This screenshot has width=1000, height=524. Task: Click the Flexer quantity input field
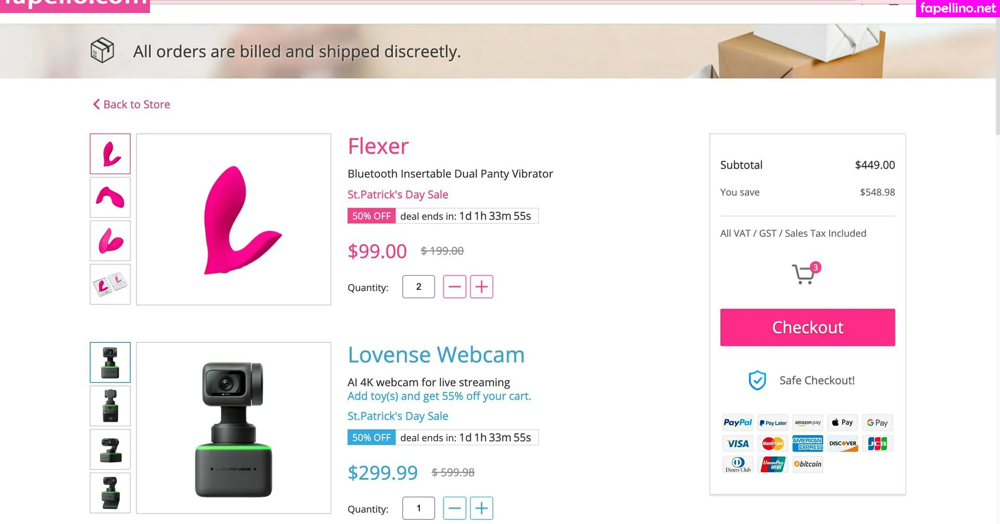[418, 287]
